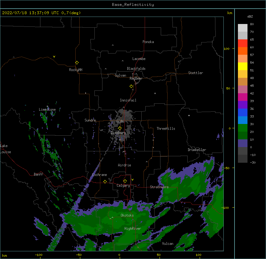Viewport: 266px width, 259px height.
Task: Click the -100 tick on the bottom axis
Action: click(39, 255)
